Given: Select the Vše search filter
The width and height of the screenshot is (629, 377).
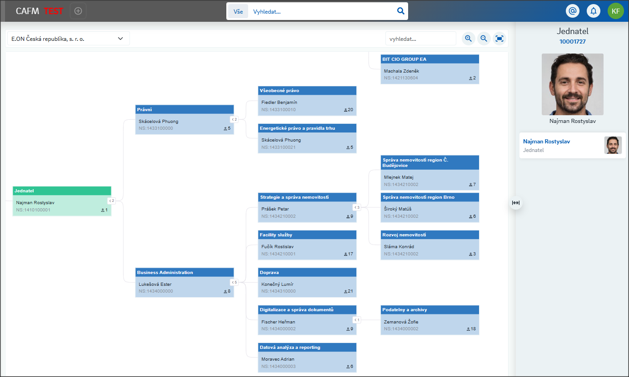Looking at the screenshot, I should pos(238,11).
